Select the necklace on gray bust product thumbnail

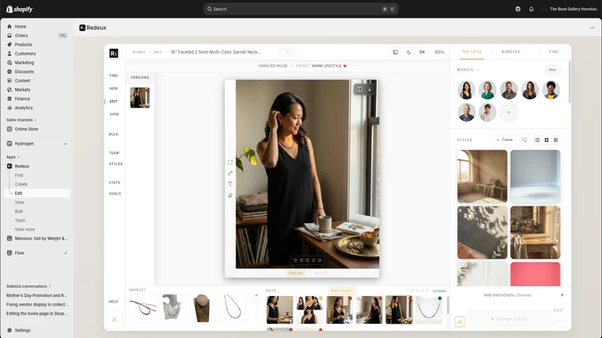[x=172, y=308]
